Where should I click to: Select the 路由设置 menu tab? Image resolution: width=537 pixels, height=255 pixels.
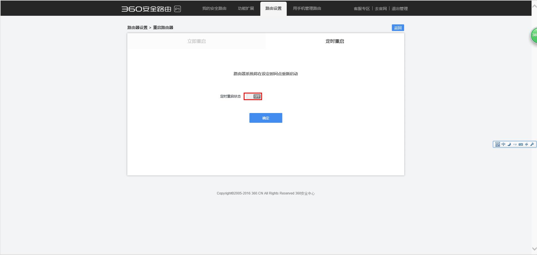(274, 9)
